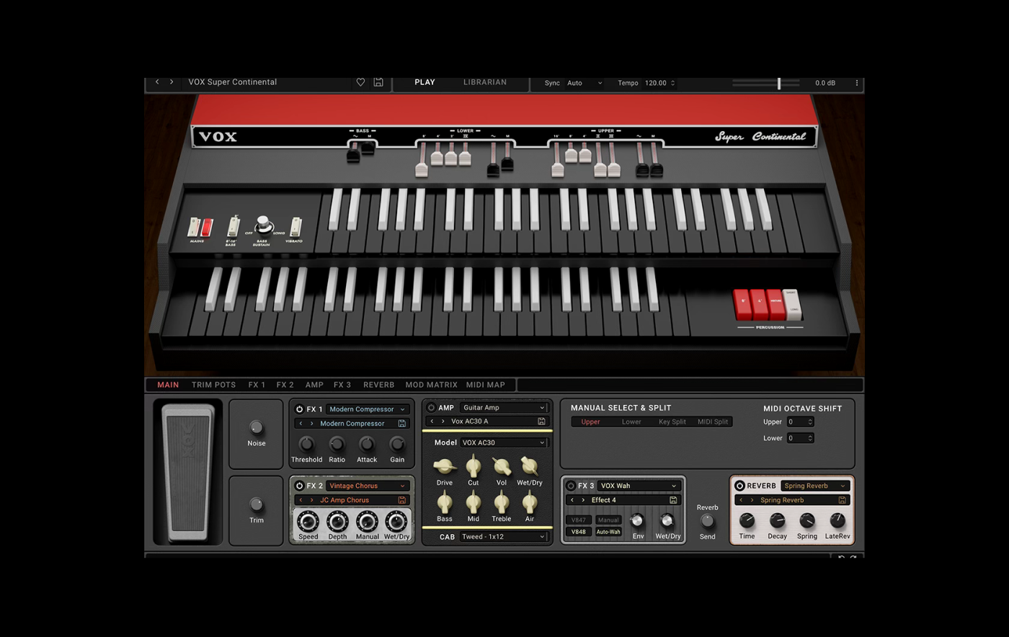This screenshot has width=1009, height=637.
Task: Flip the red MAINS switch on the organ
Action: point(207,228)
